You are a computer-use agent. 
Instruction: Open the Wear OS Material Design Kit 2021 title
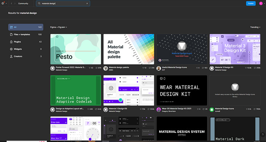click(x=177, y=108)
